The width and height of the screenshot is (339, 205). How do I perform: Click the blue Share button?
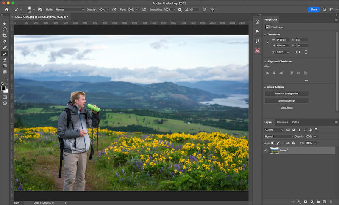click(314, 9)
